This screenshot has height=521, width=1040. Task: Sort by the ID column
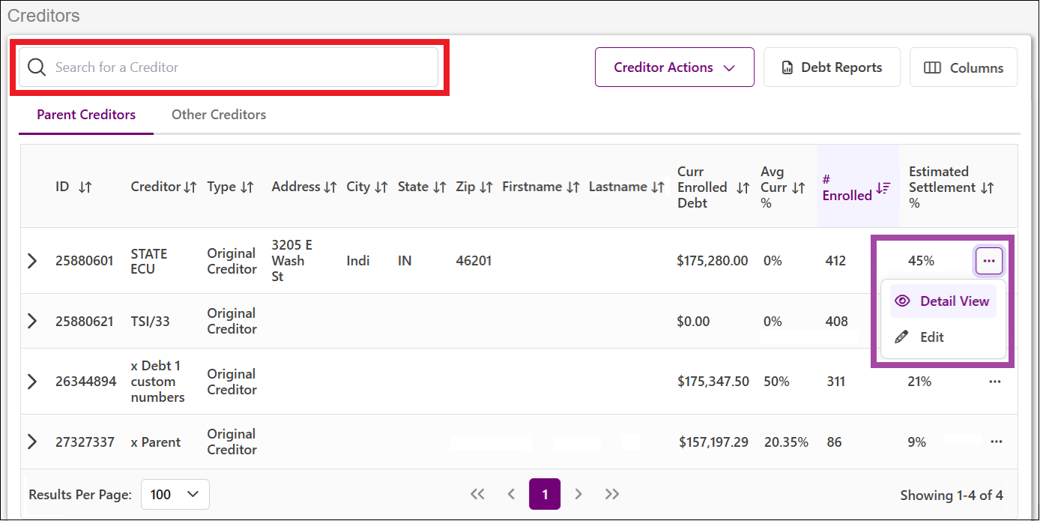[x=85, y=187]
